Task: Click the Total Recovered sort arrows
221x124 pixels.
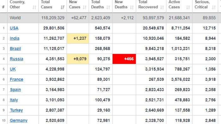Action: [x=162, y=7]
